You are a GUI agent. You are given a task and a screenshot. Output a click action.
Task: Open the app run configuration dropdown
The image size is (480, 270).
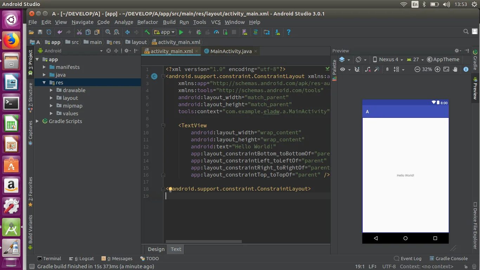[x=164, y=32]
